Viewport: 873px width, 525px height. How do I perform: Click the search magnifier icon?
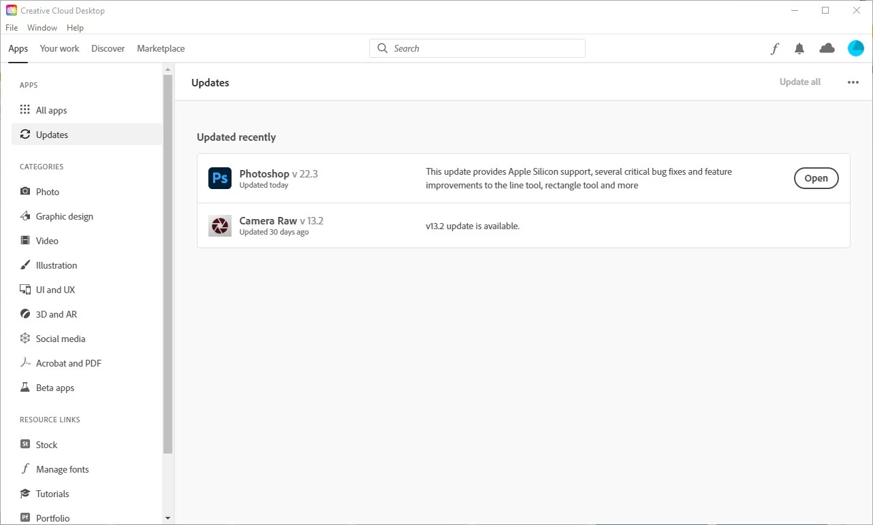click(382, 48)
